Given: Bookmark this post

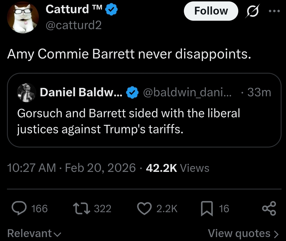Looking at the screenshot, I should click(207, 209).
